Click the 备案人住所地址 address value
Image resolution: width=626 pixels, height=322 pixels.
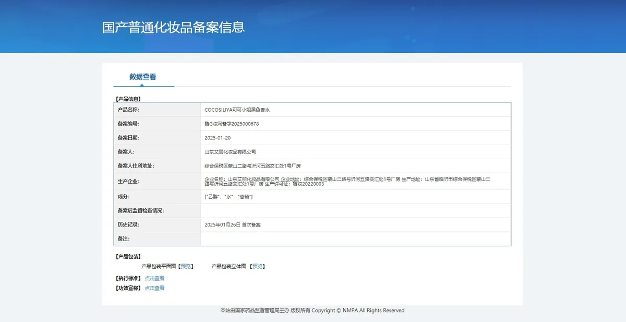pos(252,166)
